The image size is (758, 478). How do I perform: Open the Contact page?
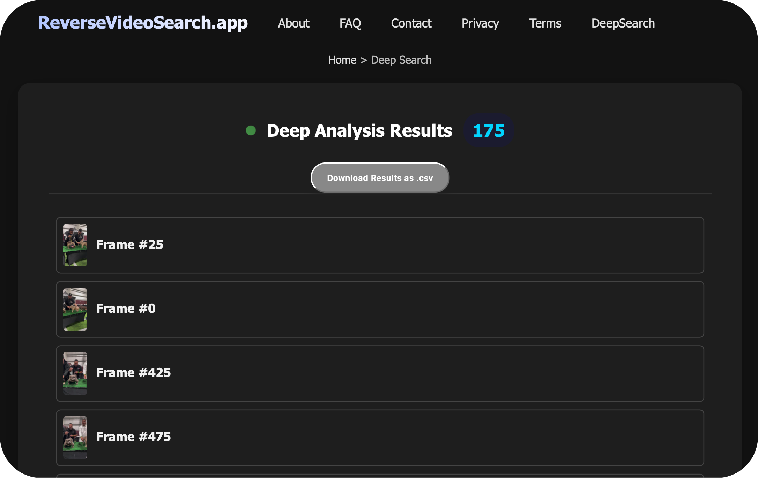click(x=411, y=23)
